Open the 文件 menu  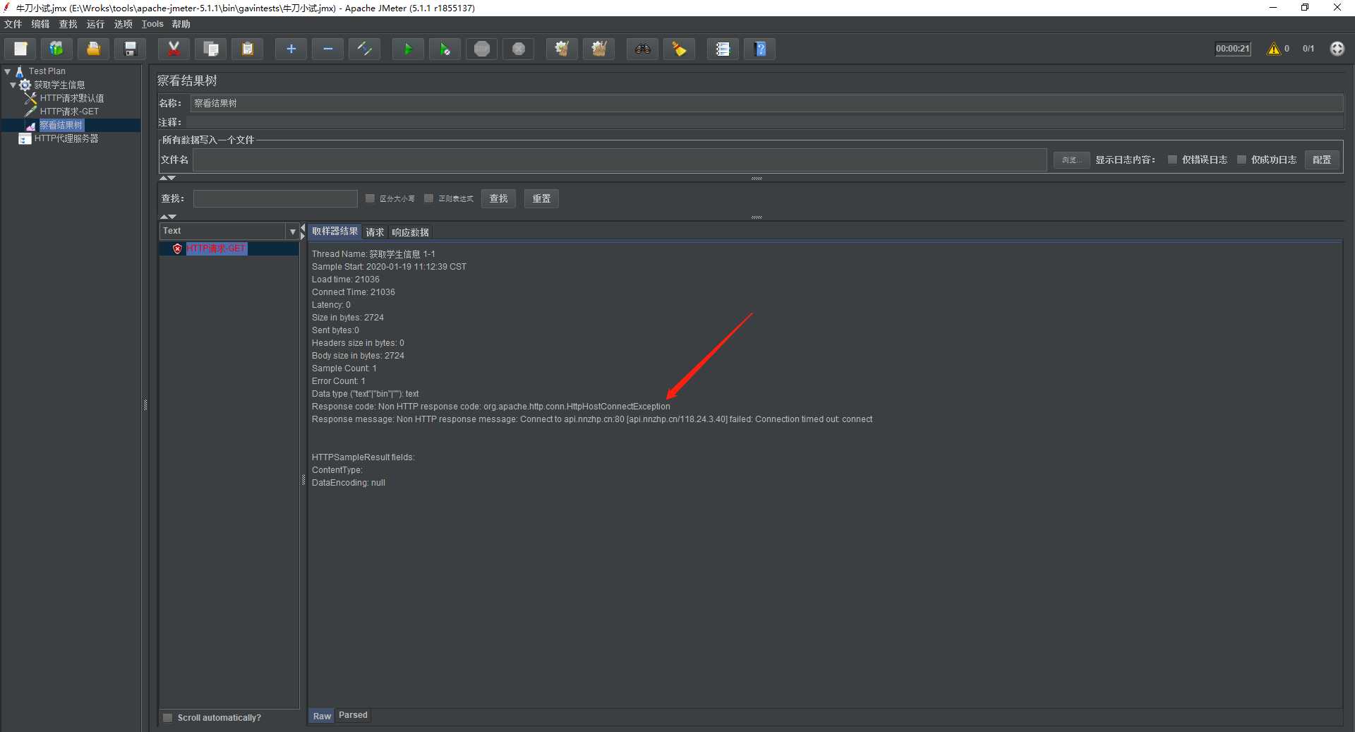click(x=13, y=24)
